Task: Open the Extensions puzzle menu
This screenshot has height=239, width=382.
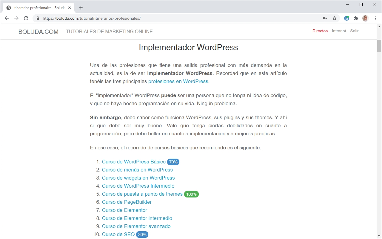Action: 356,18
